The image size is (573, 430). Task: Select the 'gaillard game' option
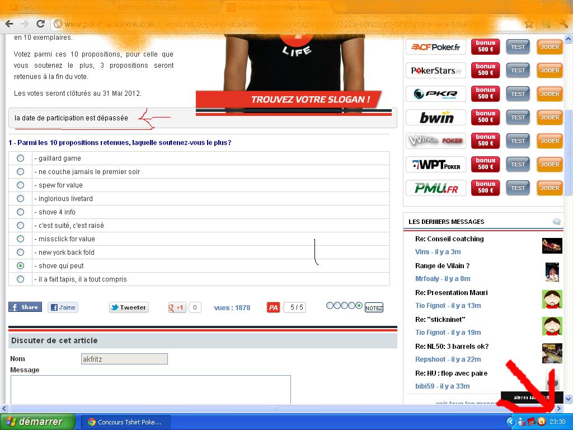[21, 158]
